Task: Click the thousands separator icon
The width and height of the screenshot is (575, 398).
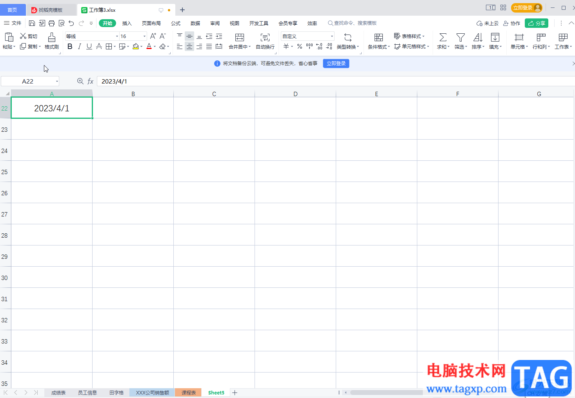Action: 309,47
